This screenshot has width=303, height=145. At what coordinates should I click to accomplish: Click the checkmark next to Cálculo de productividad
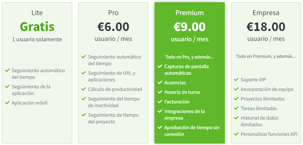point(84,89)
